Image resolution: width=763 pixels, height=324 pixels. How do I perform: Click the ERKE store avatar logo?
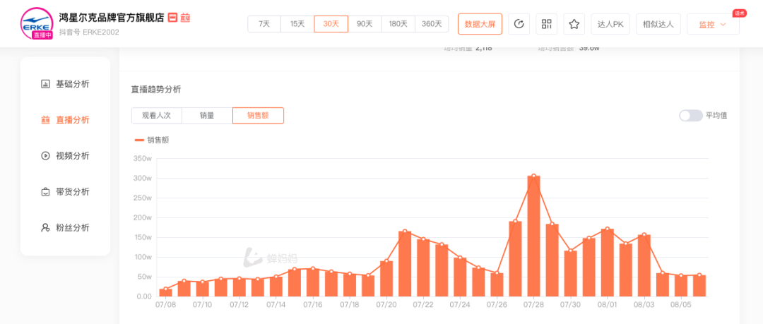pyautogui.click(x=37, y=23)
